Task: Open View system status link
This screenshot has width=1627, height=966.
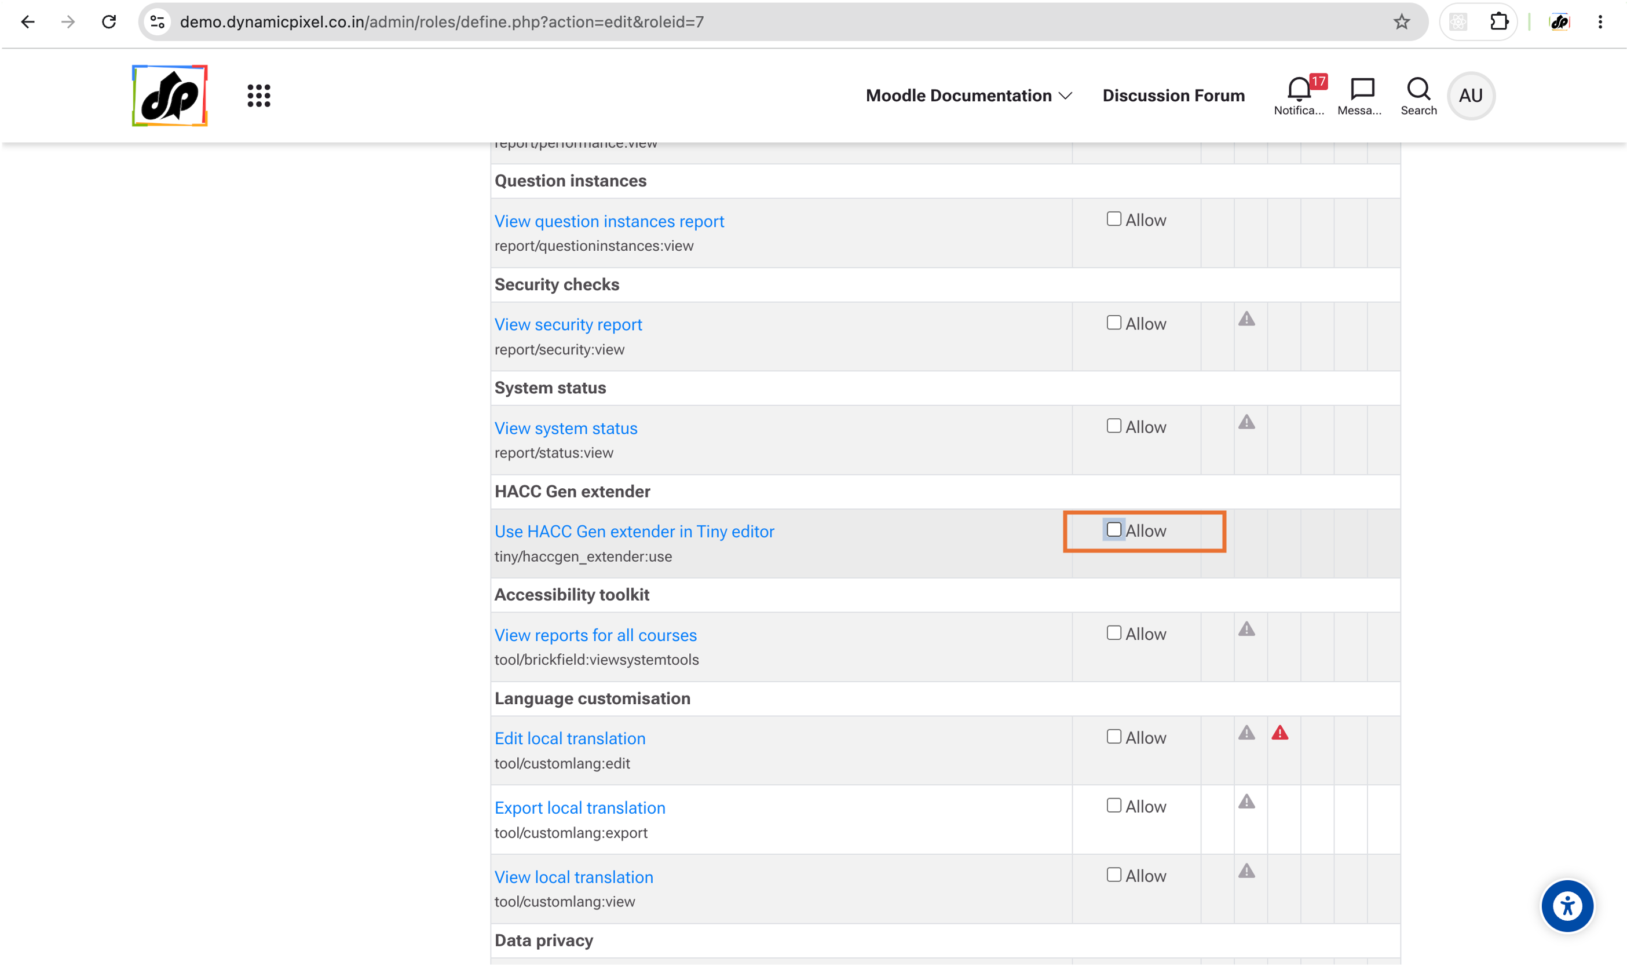Action: pyautogui.click(x=565, y=429)
